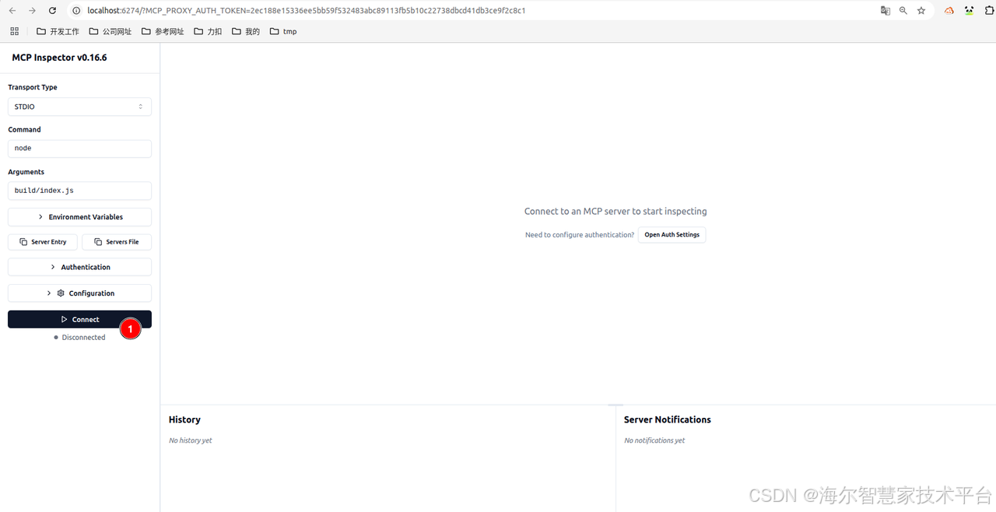Open the translate page icon in the address bar

pyautogui.click(x=885, y=11)
